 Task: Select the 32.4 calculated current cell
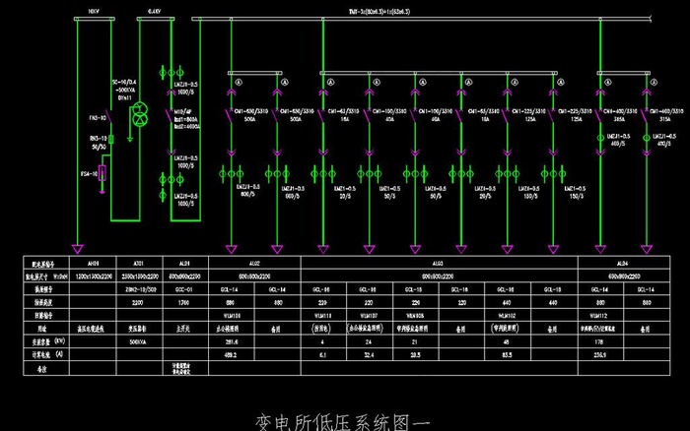point(370,354)
